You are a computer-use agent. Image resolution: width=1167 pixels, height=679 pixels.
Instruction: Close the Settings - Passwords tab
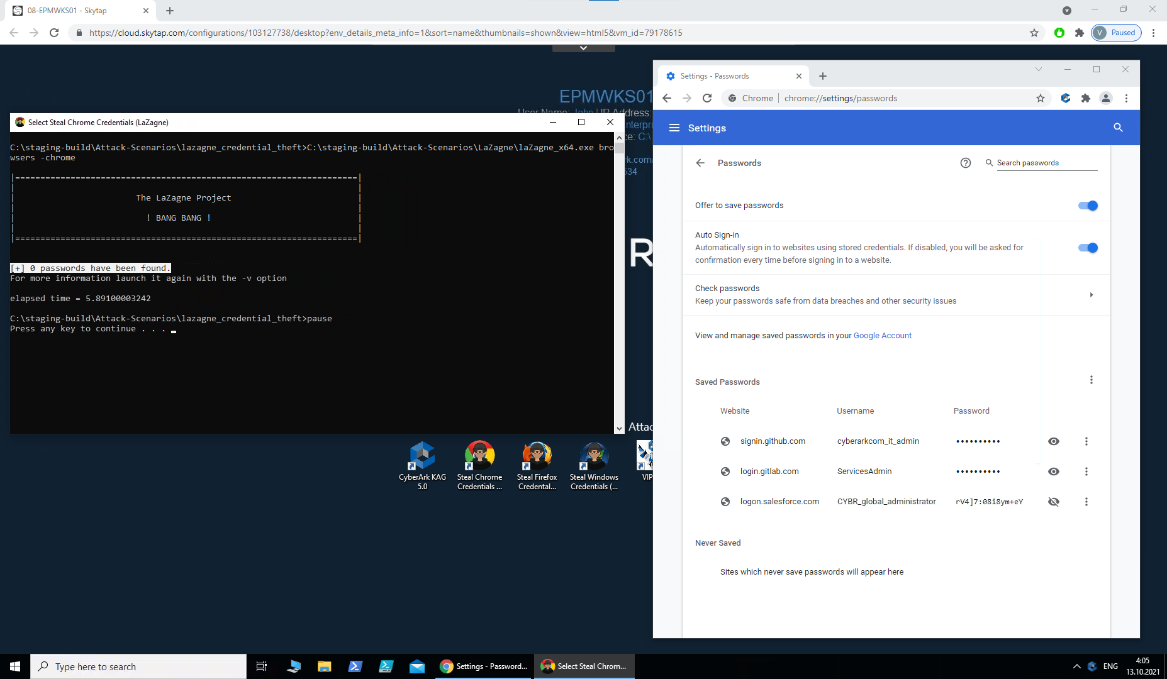click(799, 76)
